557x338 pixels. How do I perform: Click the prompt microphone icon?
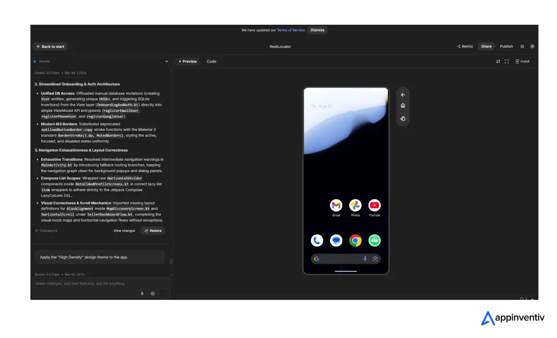[x=142, y=294]
